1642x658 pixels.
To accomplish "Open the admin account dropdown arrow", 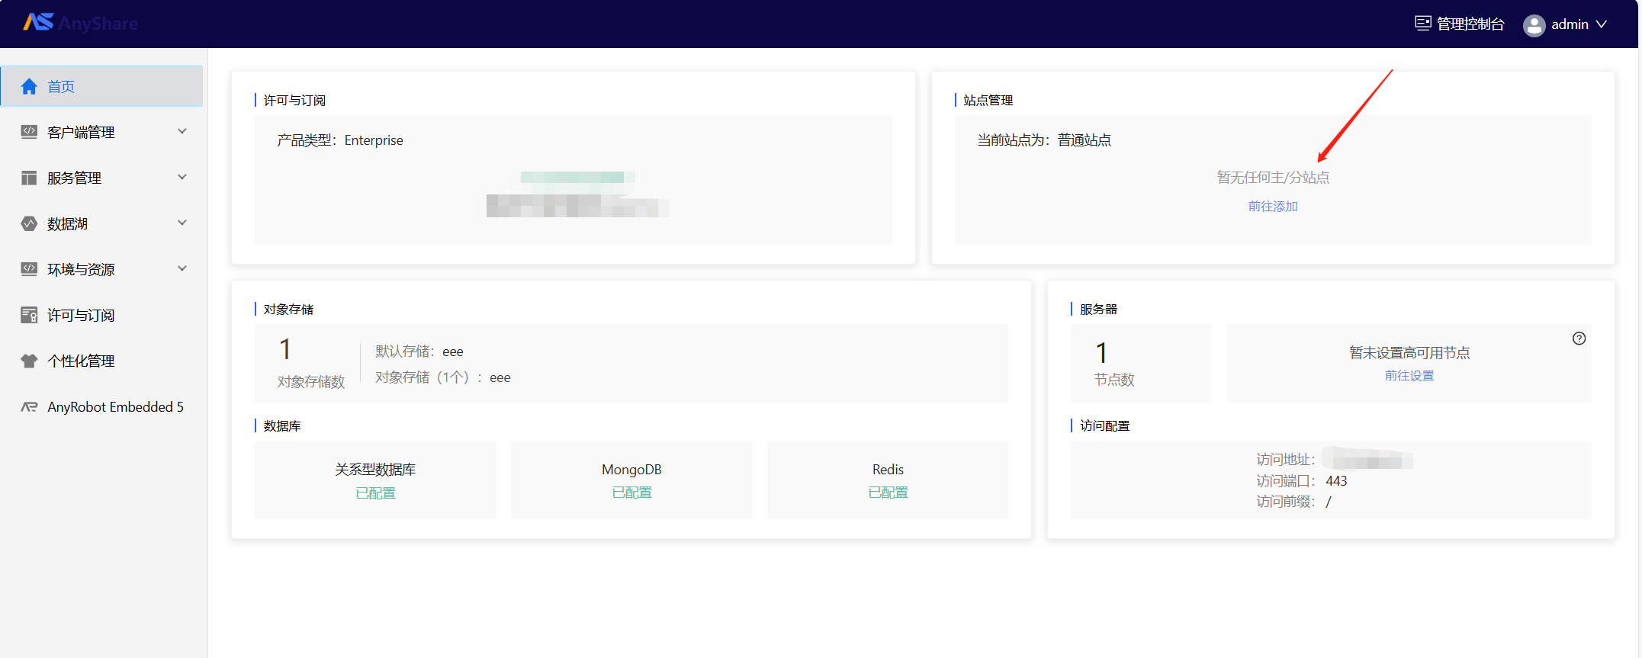I will coord(1602,24).
